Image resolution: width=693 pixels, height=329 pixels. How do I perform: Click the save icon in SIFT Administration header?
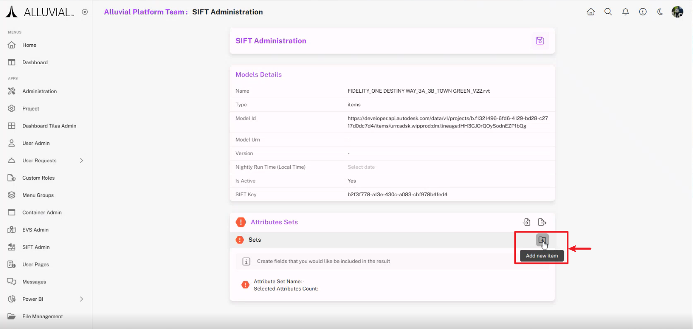(540, 41)
